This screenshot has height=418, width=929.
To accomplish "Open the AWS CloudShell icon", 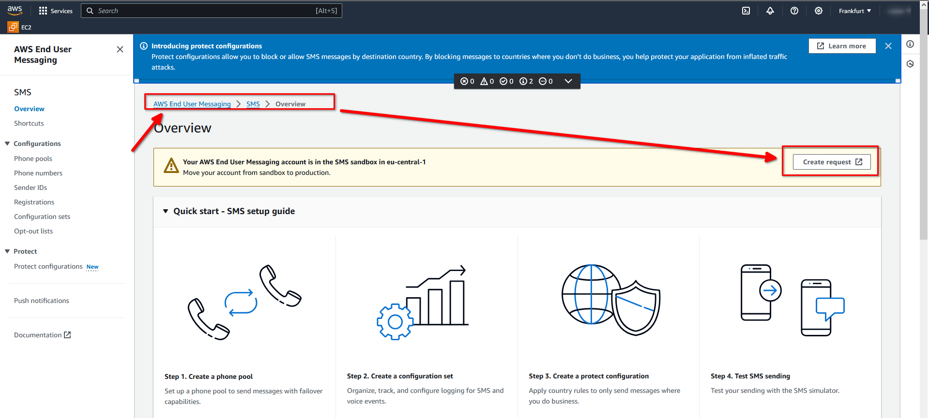I will tap(746, 11).
